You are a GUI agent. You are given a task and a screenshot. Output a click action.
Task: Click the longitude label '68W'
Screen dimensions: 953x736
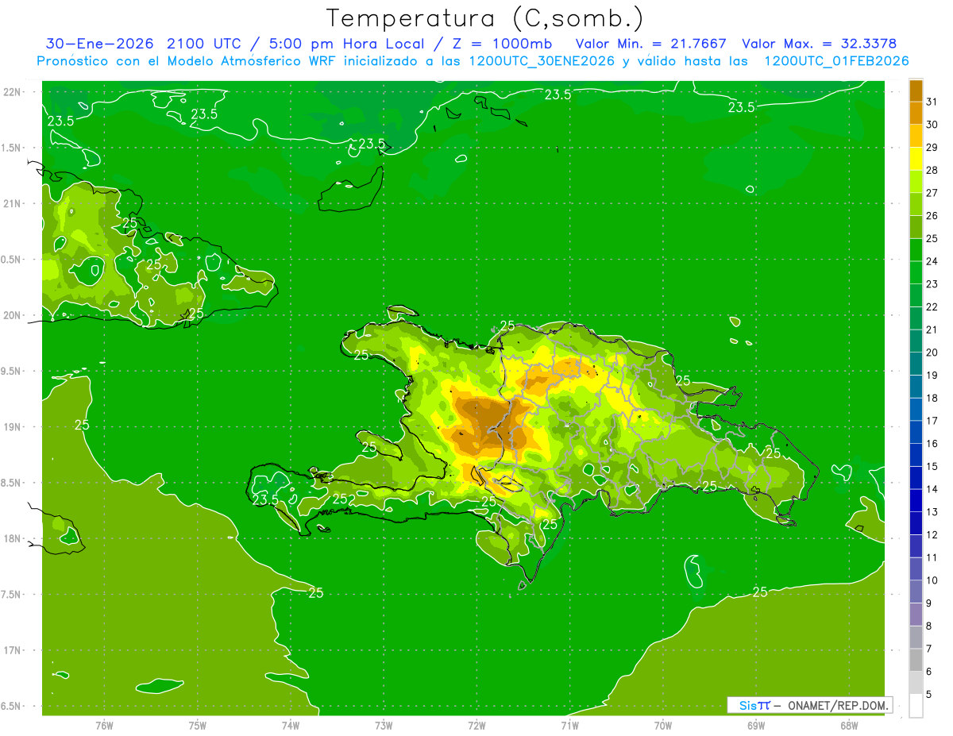coord(849,726)
